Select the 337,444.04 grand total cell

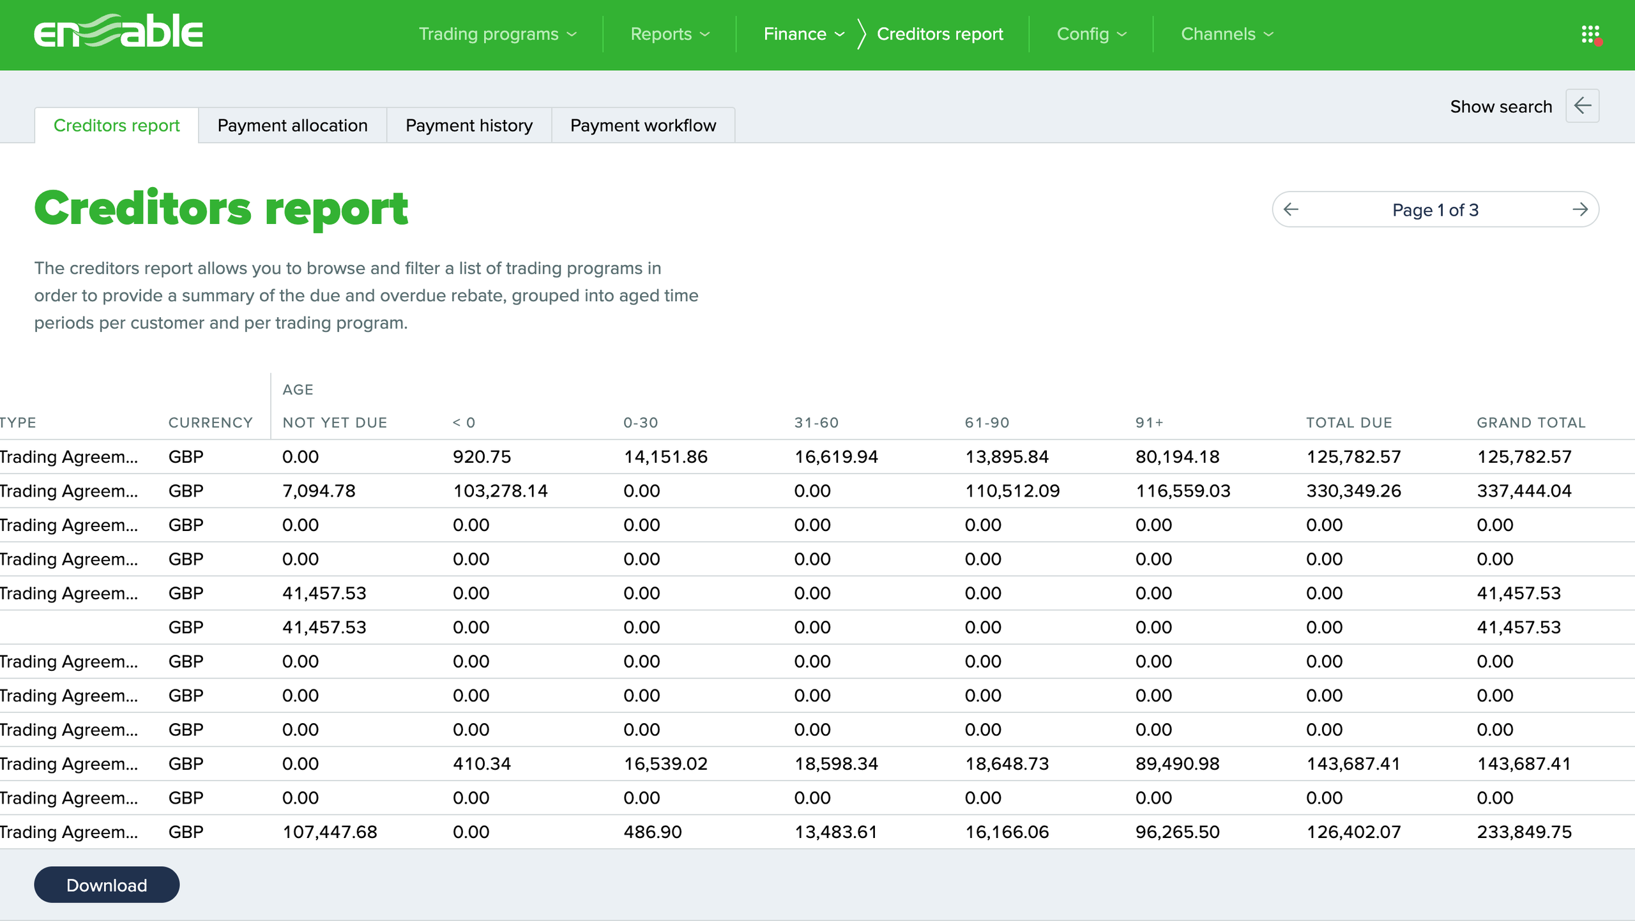coord(1524,491)
